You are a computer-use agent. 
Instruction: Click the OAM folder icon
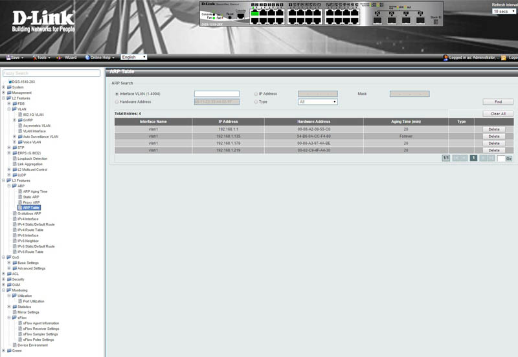click(9, 285)
